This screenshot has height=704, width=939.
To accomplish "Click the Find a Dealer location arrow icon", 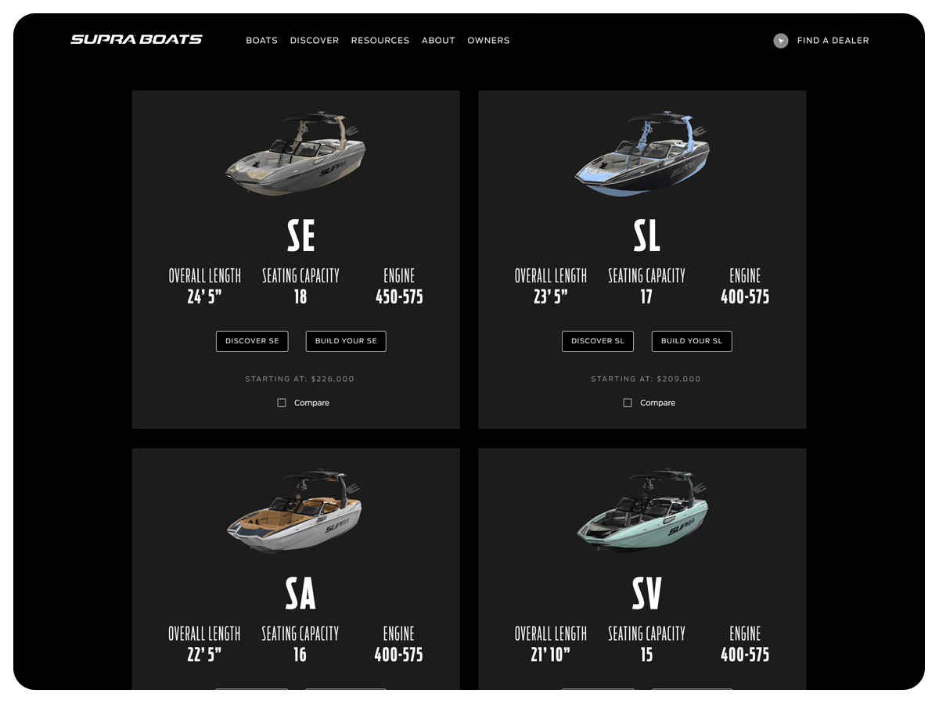I will tap(780, 41).
